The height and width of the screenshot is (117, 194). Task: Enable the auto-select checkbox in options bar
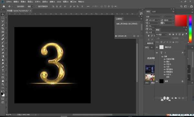point(16,6)
